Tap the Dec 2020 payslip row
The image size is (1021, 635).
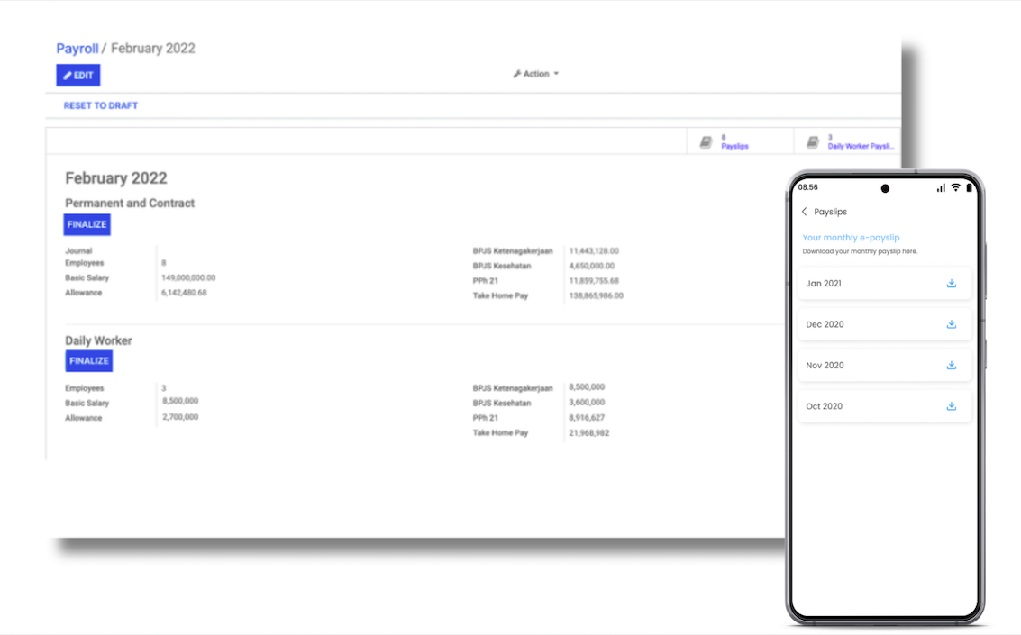(x=884, y=324)
